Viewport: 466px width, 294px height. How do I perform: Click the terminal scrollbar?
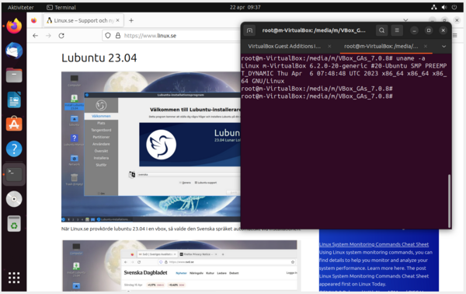click(x=449, y=201)
